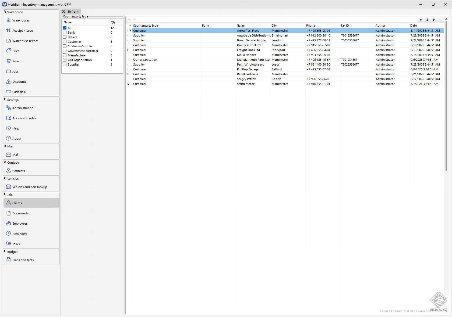Open Discounts warning-triangle icon
Screen dimensions: 452x317
click(9, 82)
